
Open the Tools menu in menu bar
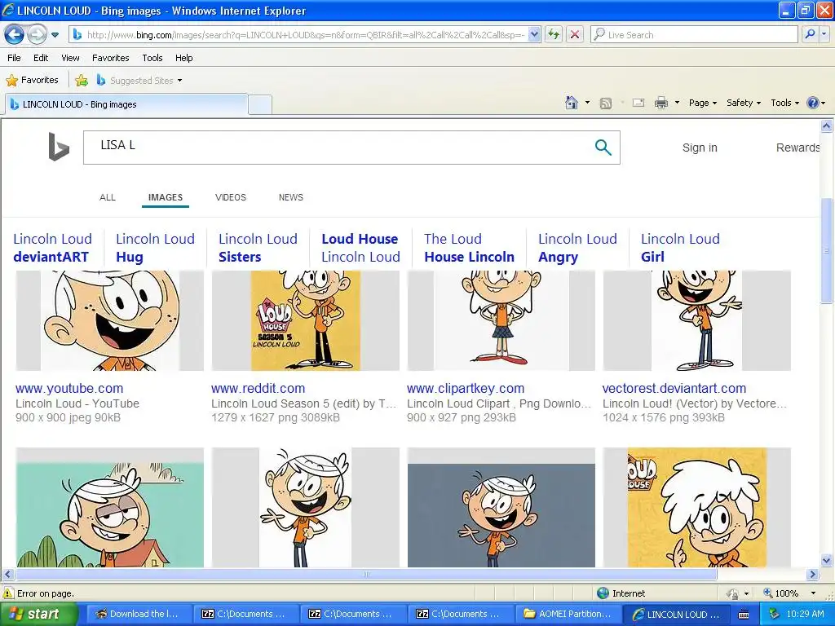click(152, 58)
